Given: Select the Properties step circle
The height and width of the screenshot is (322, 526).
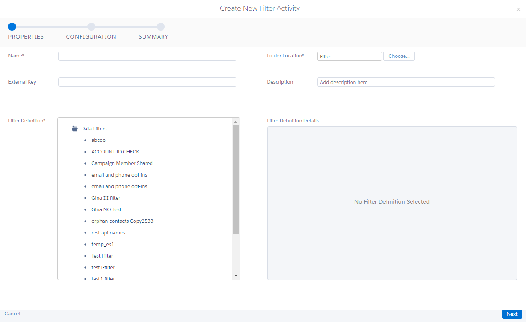Looking at the screenshot, I should click(12, 27).
